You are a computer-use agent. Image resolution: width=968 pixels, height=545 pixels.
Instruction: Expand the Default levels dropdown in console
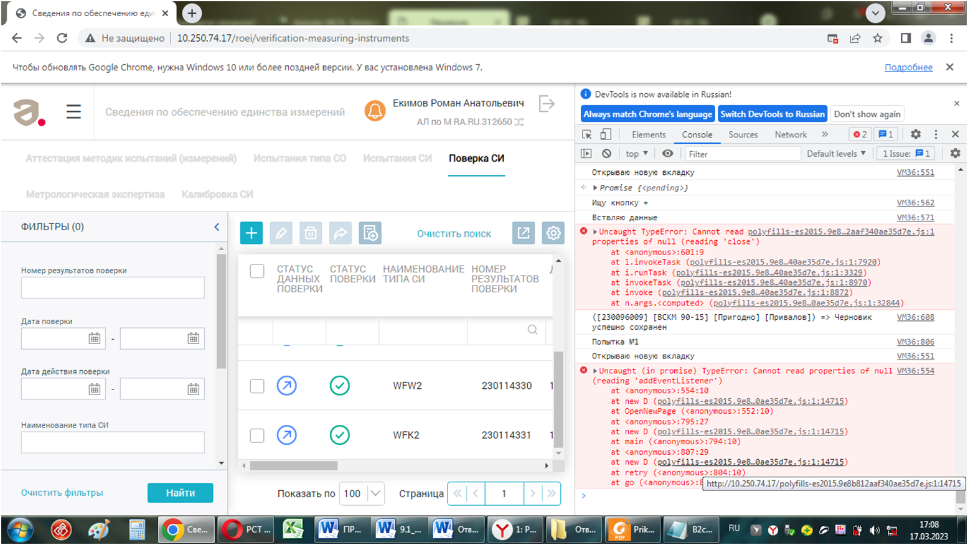tap(836, 154)
